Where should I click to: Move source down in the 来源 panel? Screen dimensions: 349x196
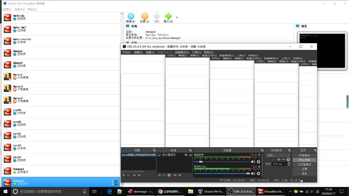point(180,175)
